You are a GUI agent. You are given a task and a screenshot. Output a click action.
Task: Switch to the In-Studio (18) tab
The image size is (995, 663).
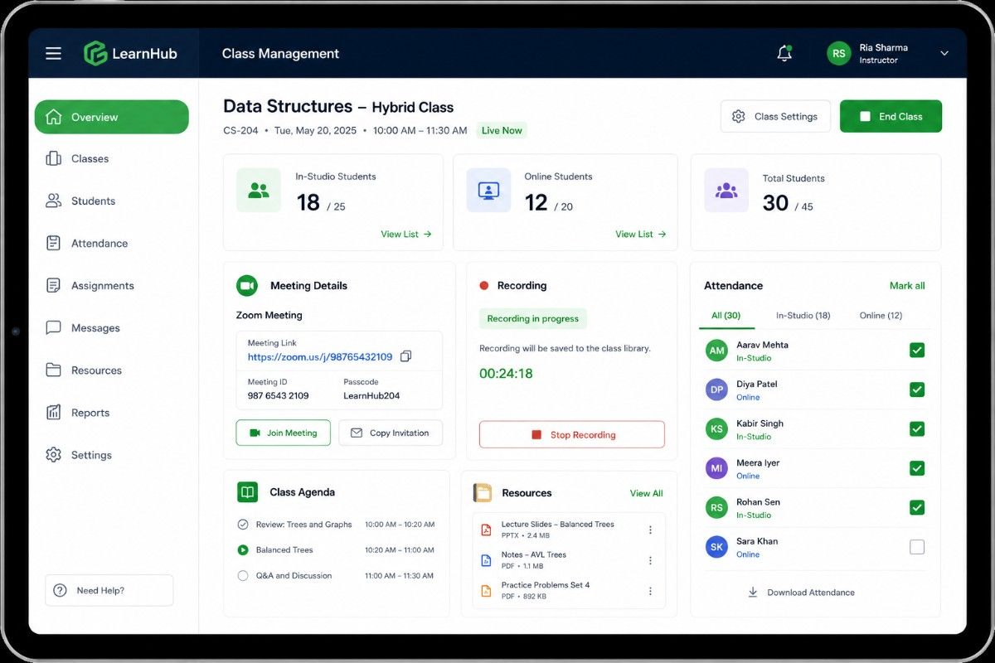coord(803,316)
